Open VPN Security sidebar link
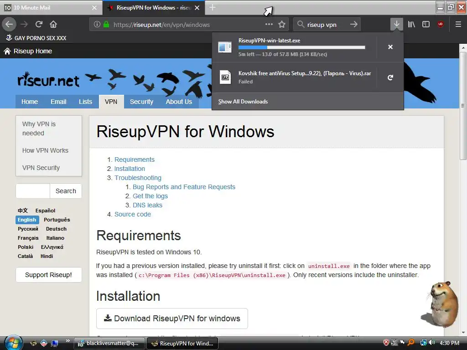 click(41, 168)
